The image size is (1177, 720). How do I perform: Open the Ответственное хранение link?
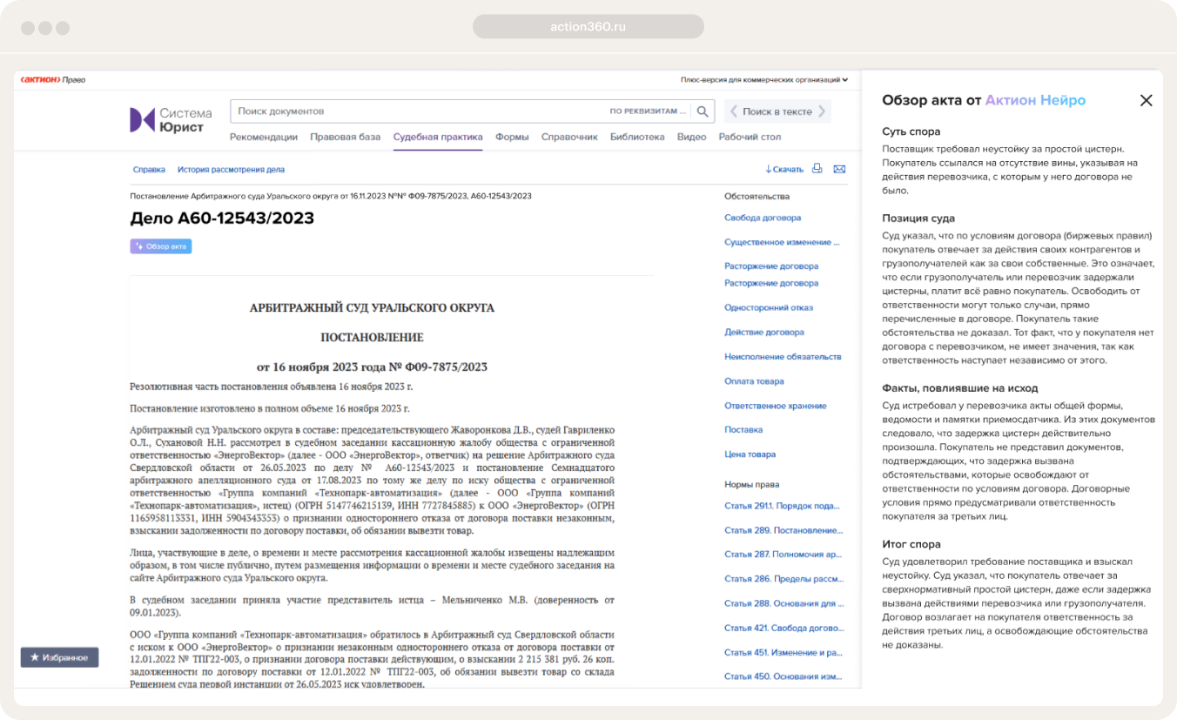[x=776, y=406]
